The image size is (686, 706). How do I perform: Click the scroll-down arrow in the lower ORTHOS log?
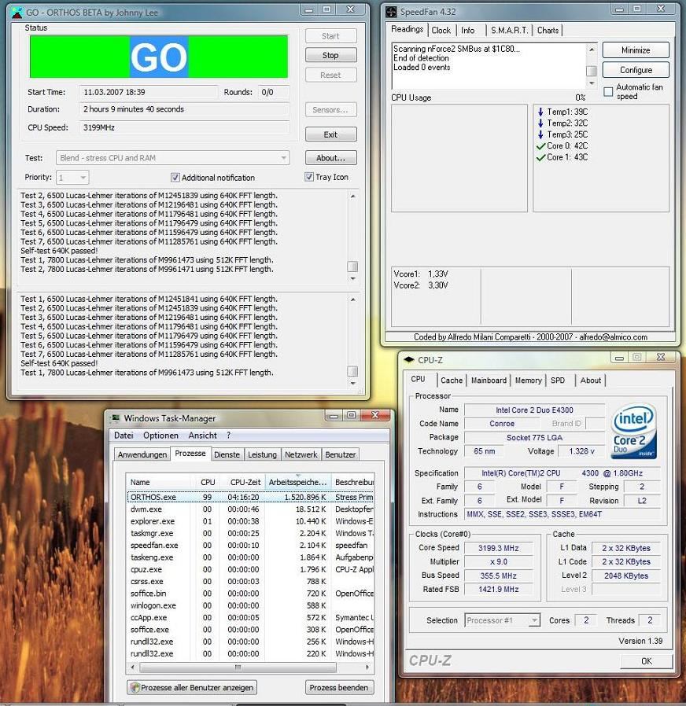(352, 383)
